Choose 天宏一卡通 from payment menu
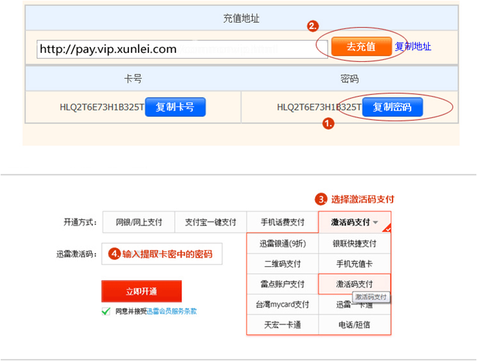Viewport: 477px width, 361px height. pos(283,325)
